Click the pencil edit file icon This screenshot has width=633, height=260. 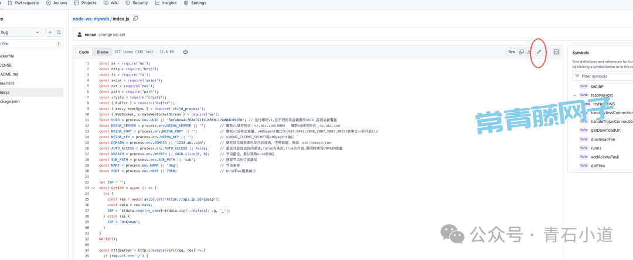pos(539,52)
